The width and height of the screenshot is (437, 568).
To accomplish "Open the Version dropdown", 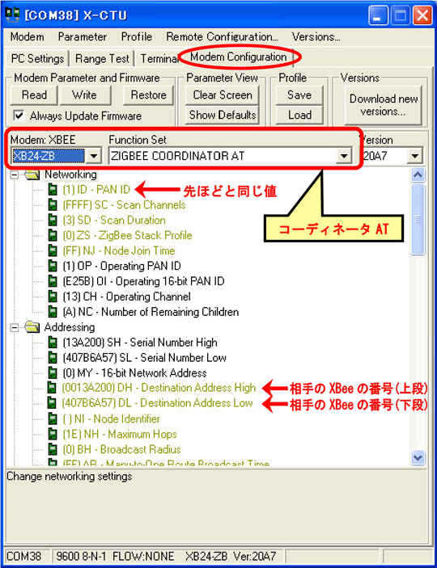I will pyautogui.click(x=415, y=156).
